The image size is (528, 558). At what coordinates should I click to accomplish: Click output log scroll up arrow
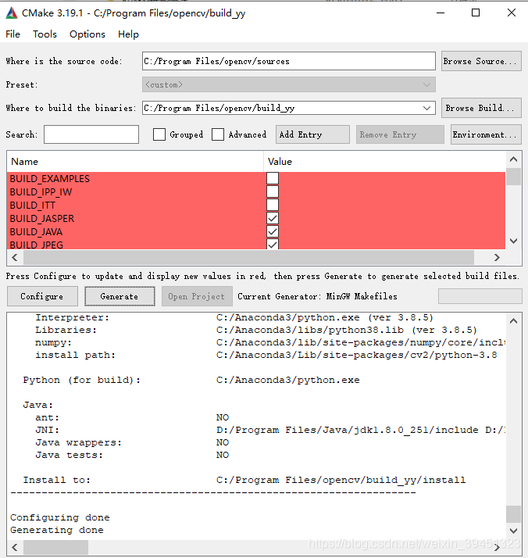point(513,321)
